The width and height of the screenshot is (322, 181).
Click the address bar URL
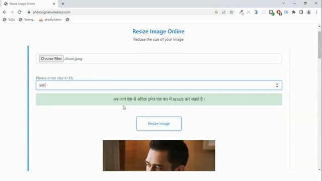[51, 12]
